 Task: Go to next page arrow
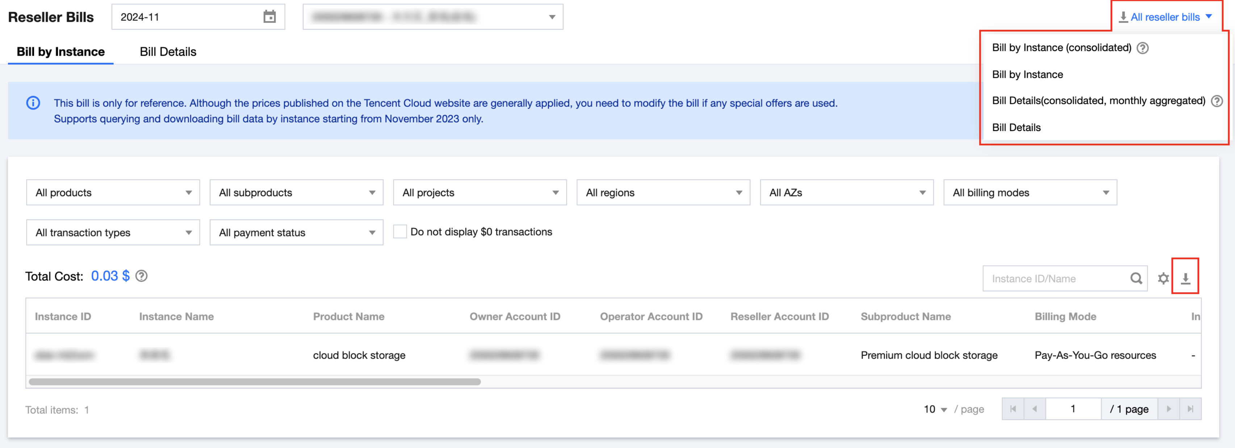pos(1168,409)
